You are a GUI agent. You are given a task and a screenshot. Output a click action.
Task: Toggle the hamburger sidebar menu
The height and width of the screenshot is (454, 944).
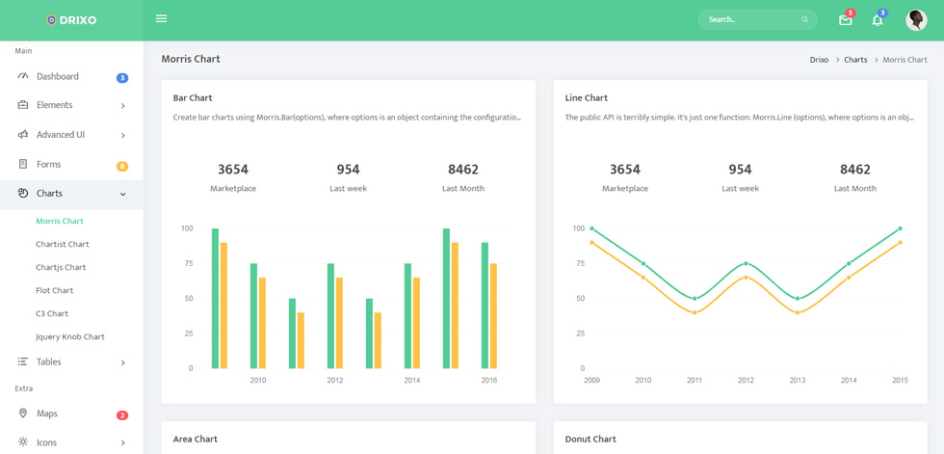pos(162,18)
